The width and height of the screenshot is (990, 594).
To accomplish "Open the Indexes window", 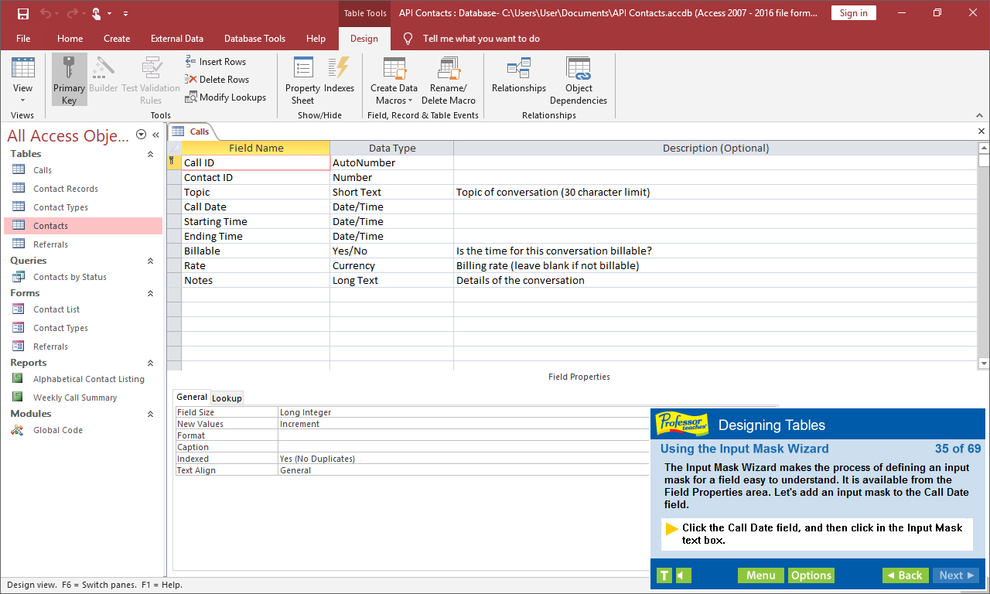I will (339, 78).
